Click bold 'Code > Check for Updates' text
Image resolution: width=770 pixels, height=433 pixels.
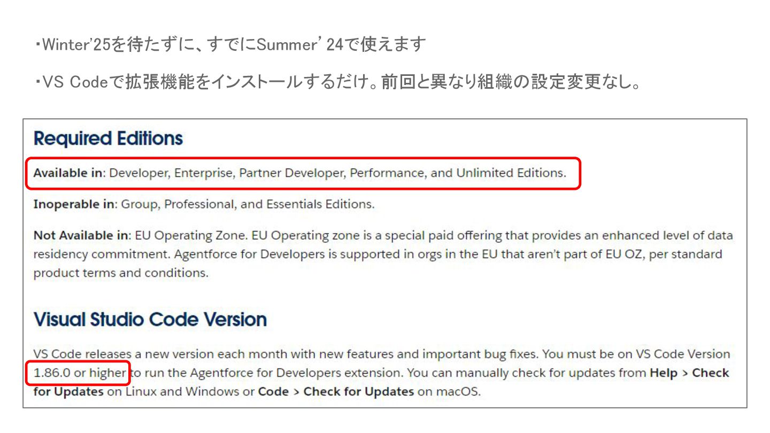pos(336,391)
